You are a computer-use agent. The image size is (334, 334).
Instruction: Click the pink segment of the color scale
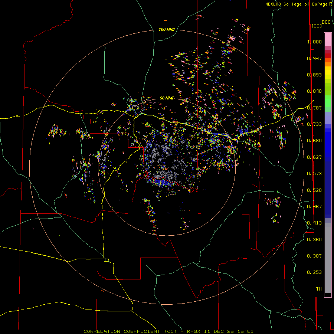tap(328, 39)
